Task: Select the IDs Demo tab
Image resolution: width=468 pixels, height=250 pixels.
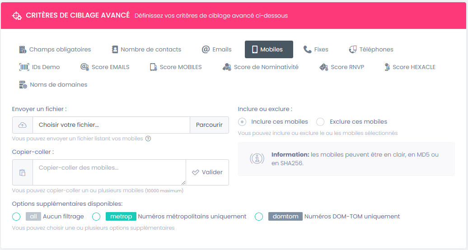Action: pyautogui.click(x=39, y=67)
